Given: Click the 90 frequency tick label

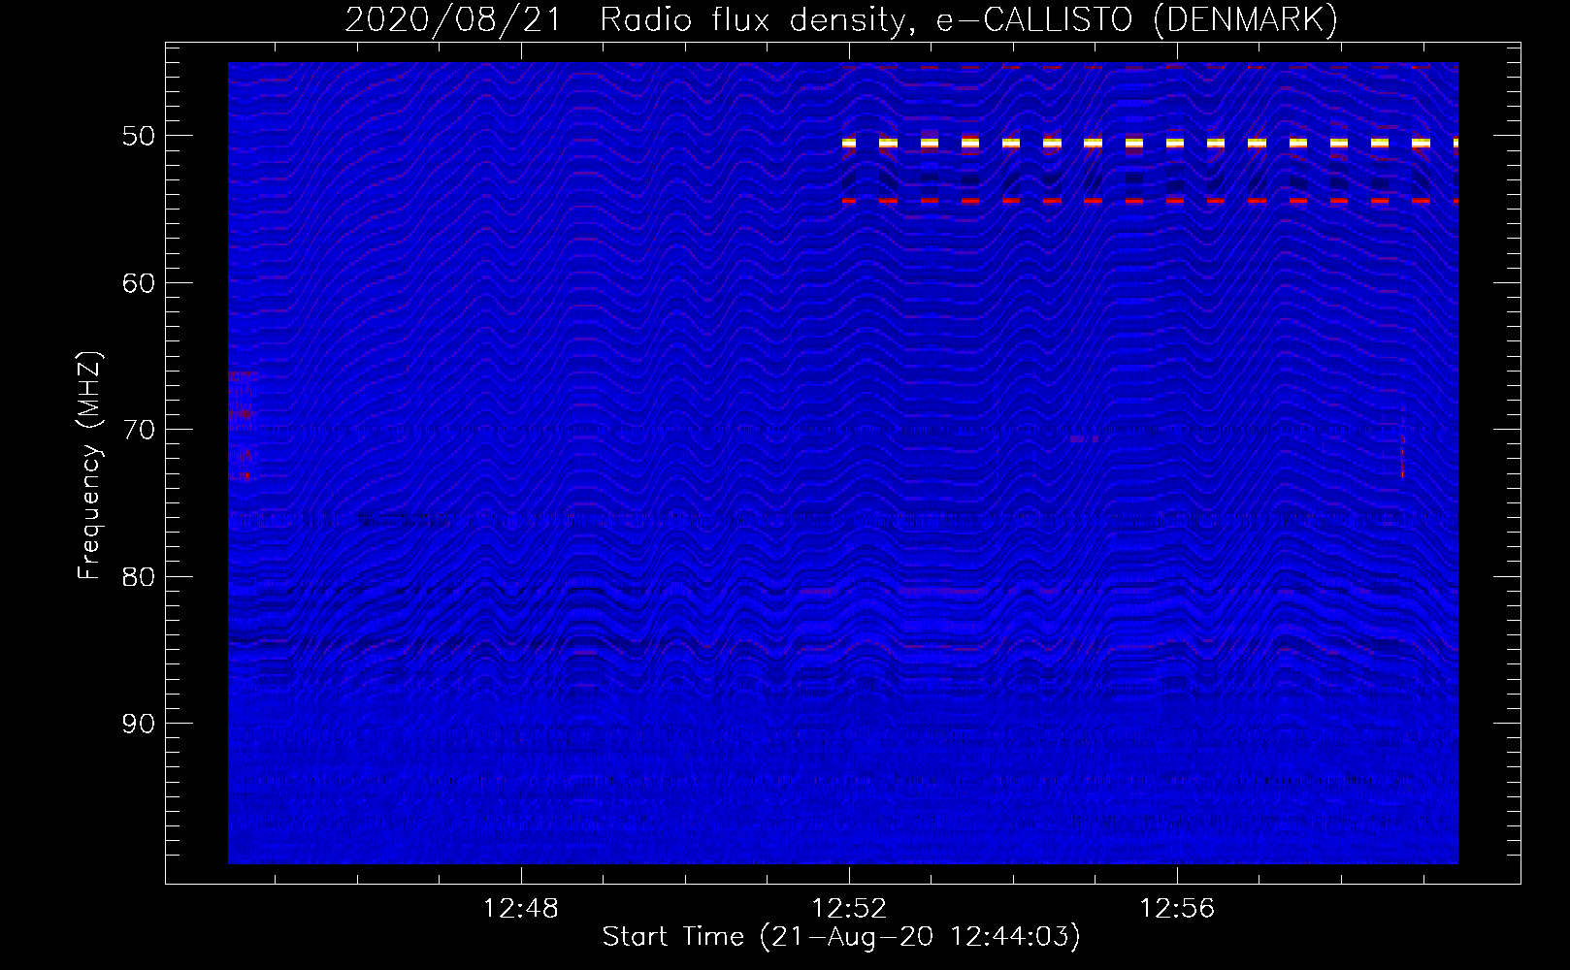Looking at the screenshot, I should point(139,724).
